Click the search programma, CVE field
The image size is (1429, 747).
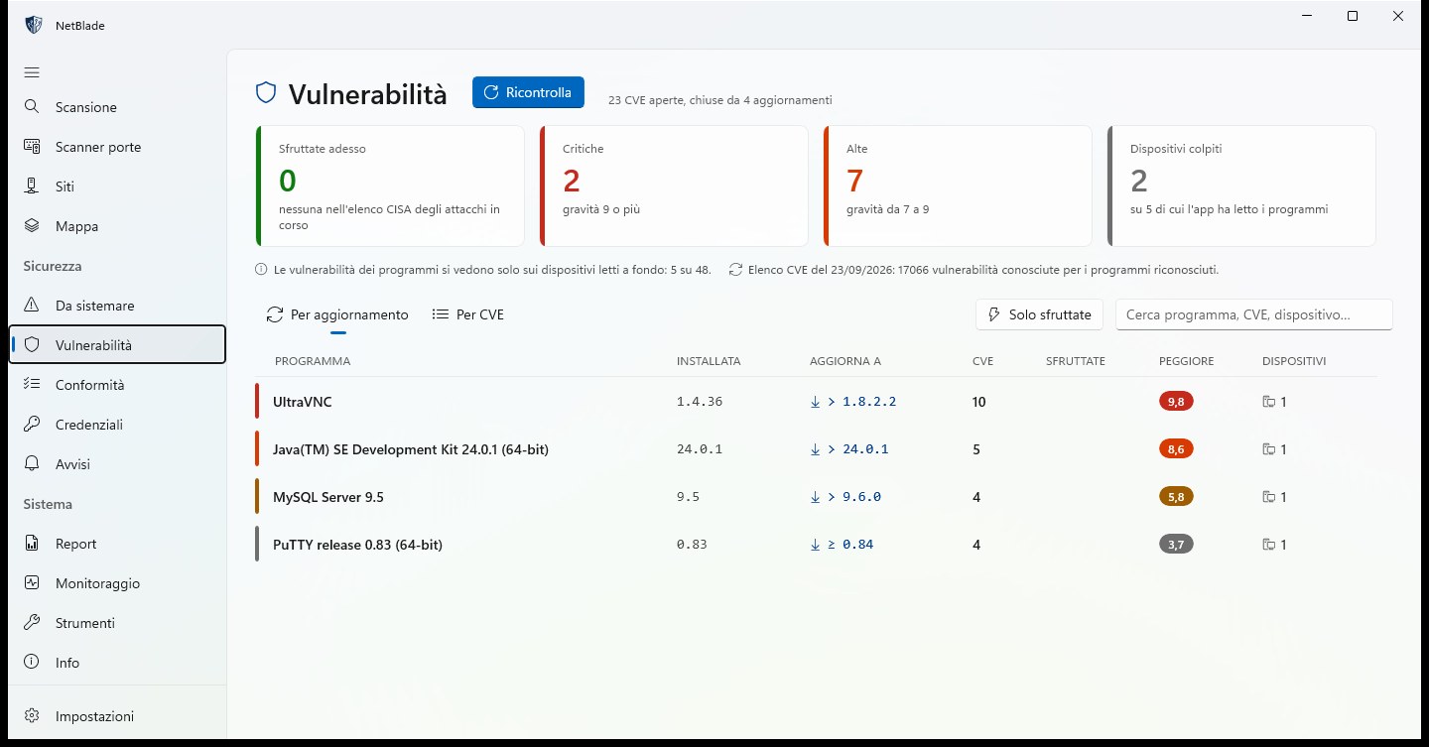[x=1254, y=314]
